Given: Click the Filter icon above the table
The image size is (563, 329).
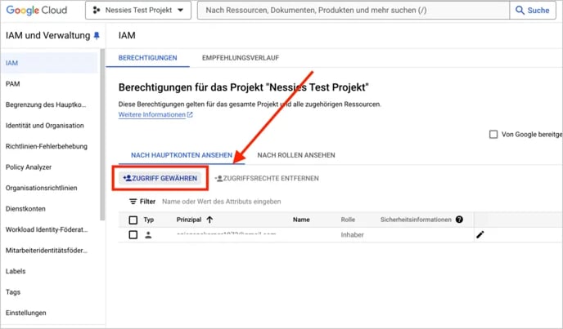Looking at the screenshot, I should pos(133,201).
